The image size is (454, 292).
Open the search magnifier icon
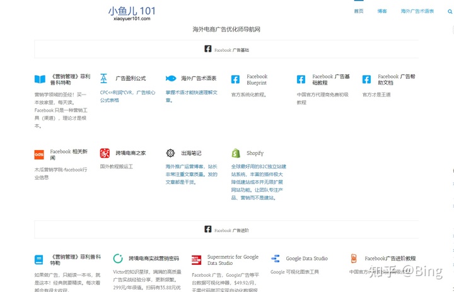click(x=450, y=11)
